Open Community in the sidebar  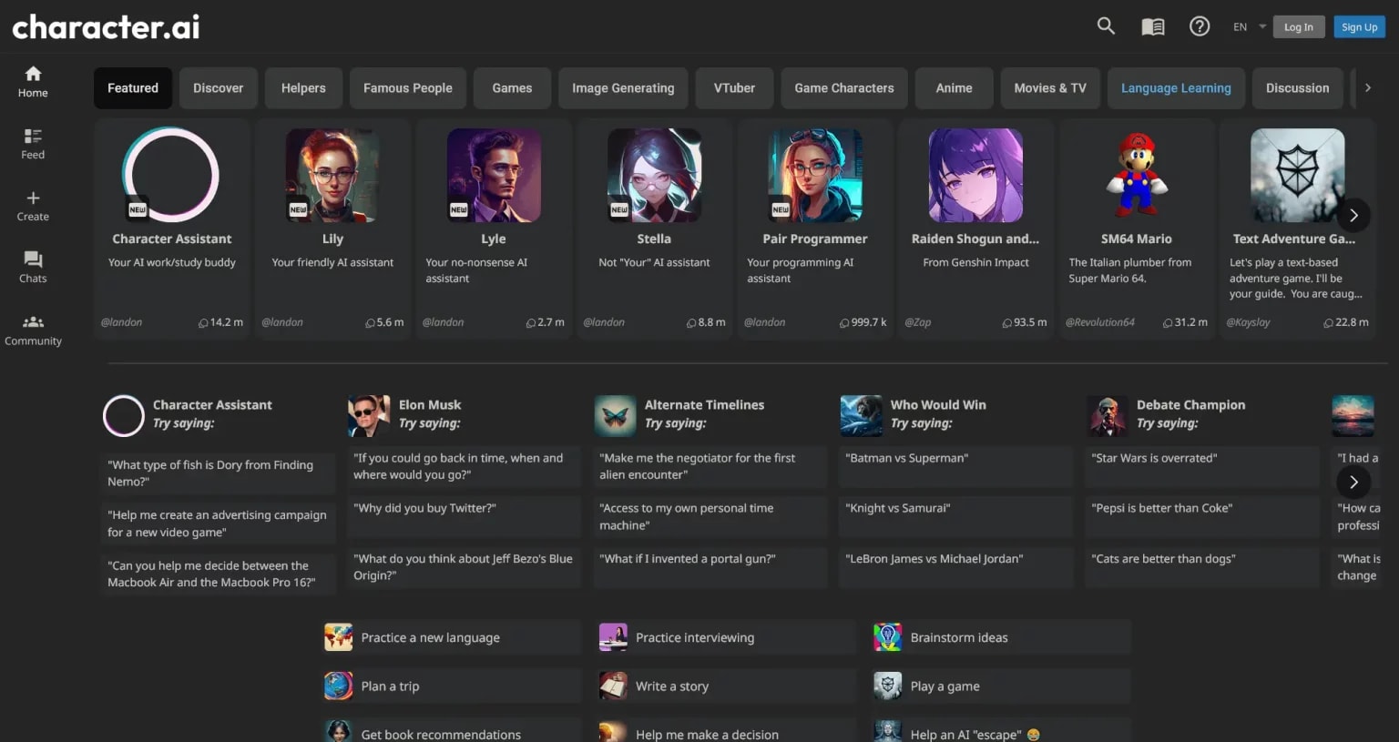click(x=33, y=330)
